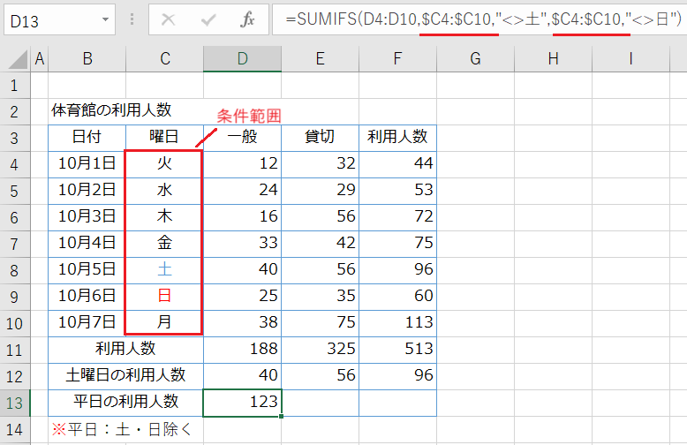Click the weekday cell 水
687x445 pixels.
click(x=165, y=191)
